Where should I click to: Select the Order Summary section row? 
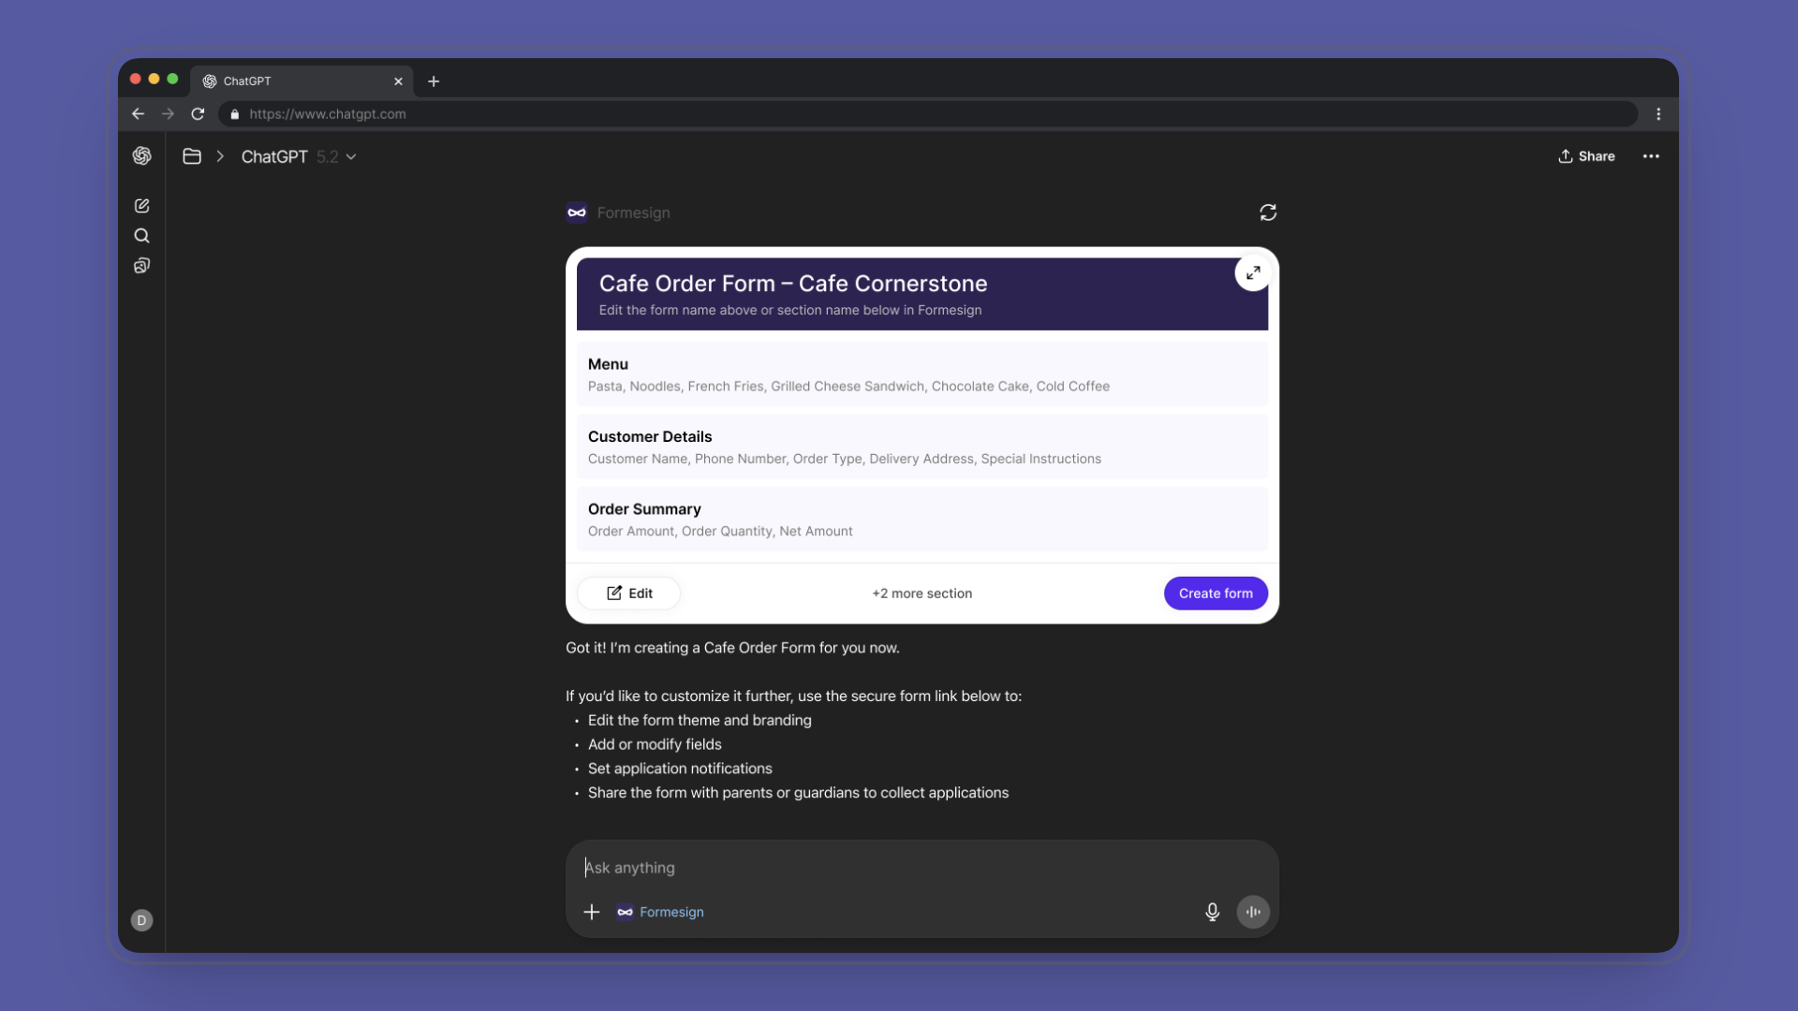click(922, 520)
